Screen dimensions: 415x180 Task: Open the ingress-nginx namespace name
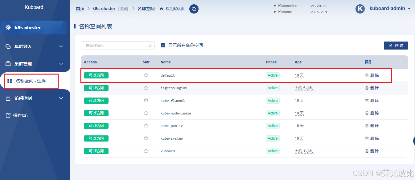click(174, 88)
